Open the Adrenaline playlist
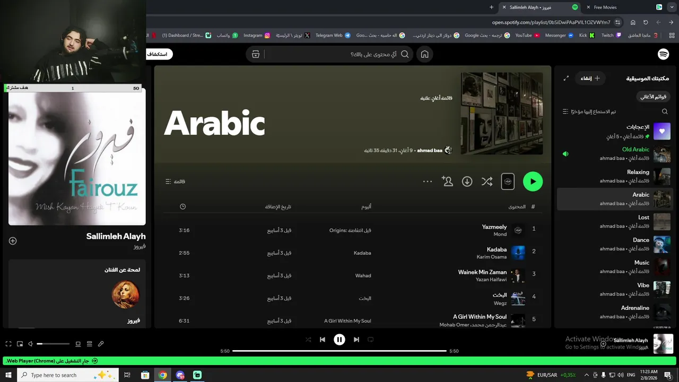Viewport: 679px width, 382px height. point(614,312)
